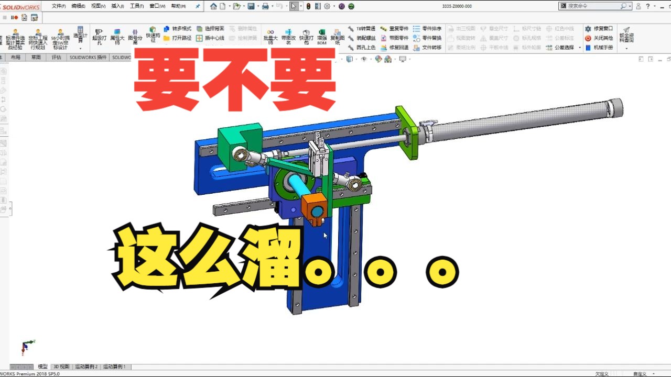The image size is (671, 377).
Task: Click the 快速打包 toolbar icon
Action: coord(306,37)
